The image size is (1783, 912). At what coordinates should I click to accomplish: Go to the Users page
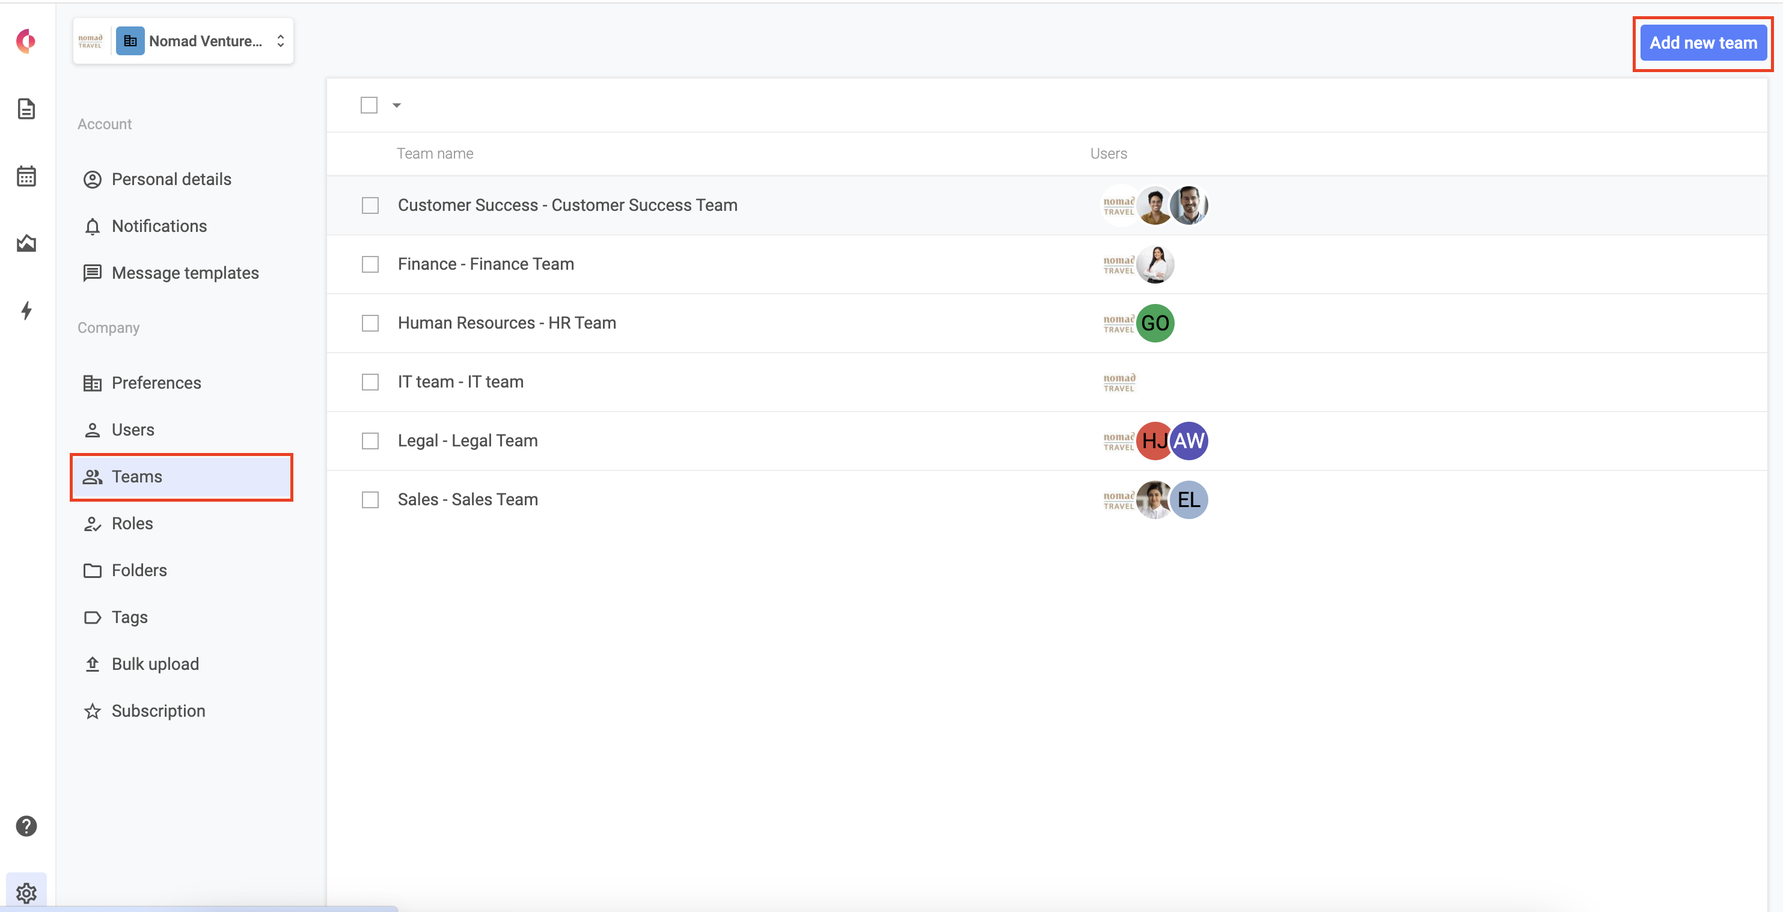tap(182, 430)
